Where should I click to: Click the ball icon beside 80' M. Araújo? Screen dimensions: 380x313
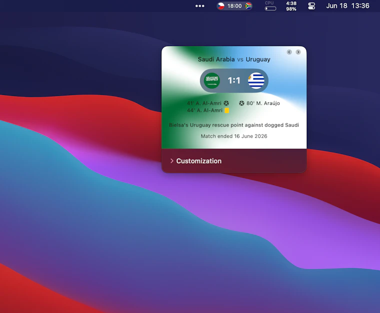(x=241, y=103)
